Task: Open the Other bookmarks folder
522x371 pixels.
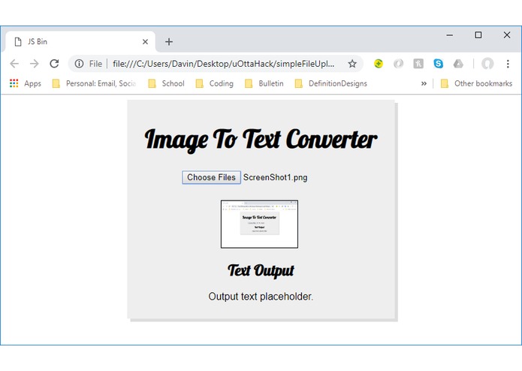Action: point(476,83)
